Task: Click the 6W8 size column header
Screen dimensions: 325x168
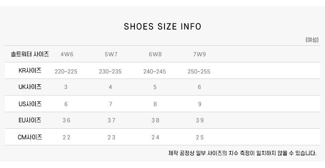Action: [155, 54]
